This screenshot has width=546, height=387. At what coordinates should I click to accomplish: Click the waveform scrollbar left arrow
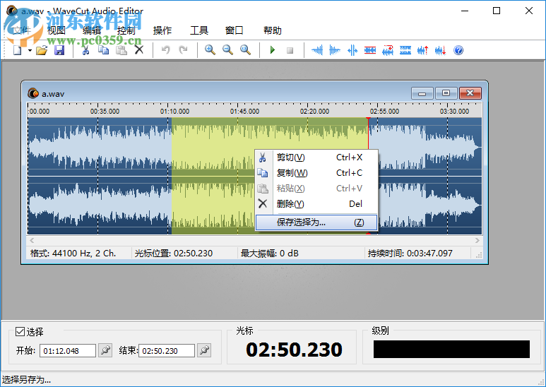click(x=32, y=241)
